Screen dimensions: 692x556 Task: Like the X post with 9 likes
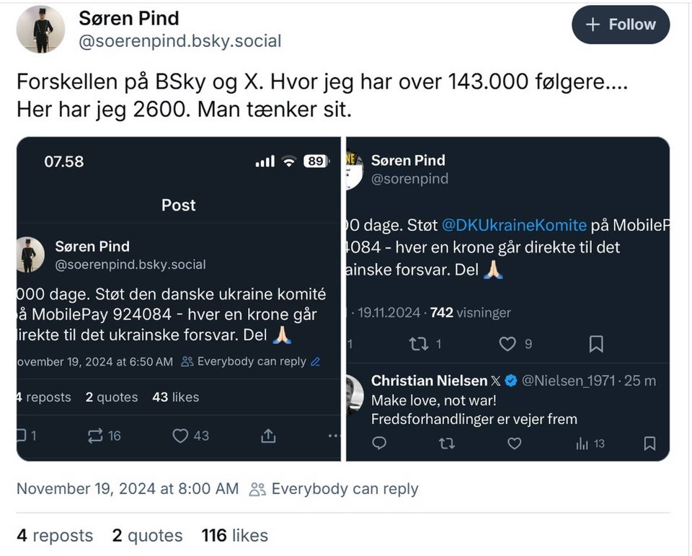tap(507, 344)
